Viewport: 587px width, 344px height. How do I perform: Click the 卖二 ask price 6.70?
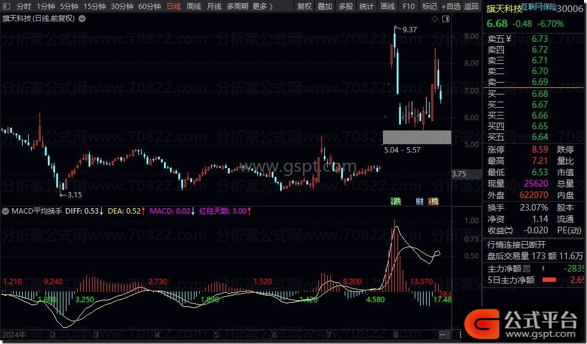pos(540,71)
